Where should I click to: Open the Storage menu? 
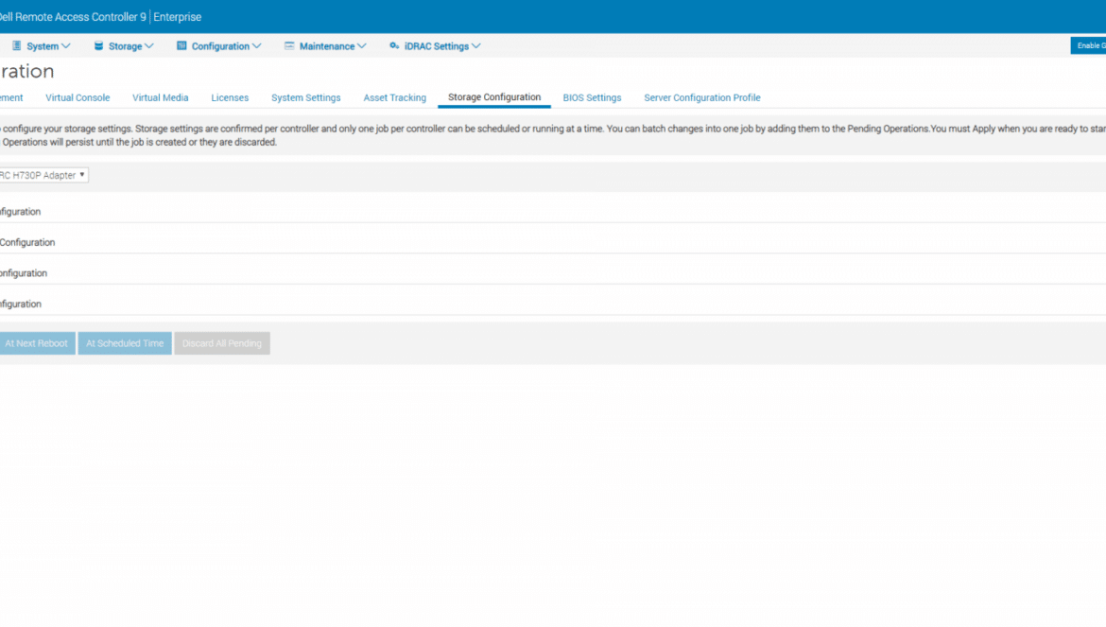click(124, 45)
